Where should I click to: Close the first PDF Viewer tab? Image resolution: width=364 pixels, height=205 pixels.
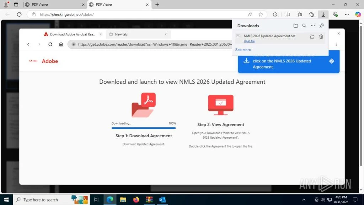(83, 4)
